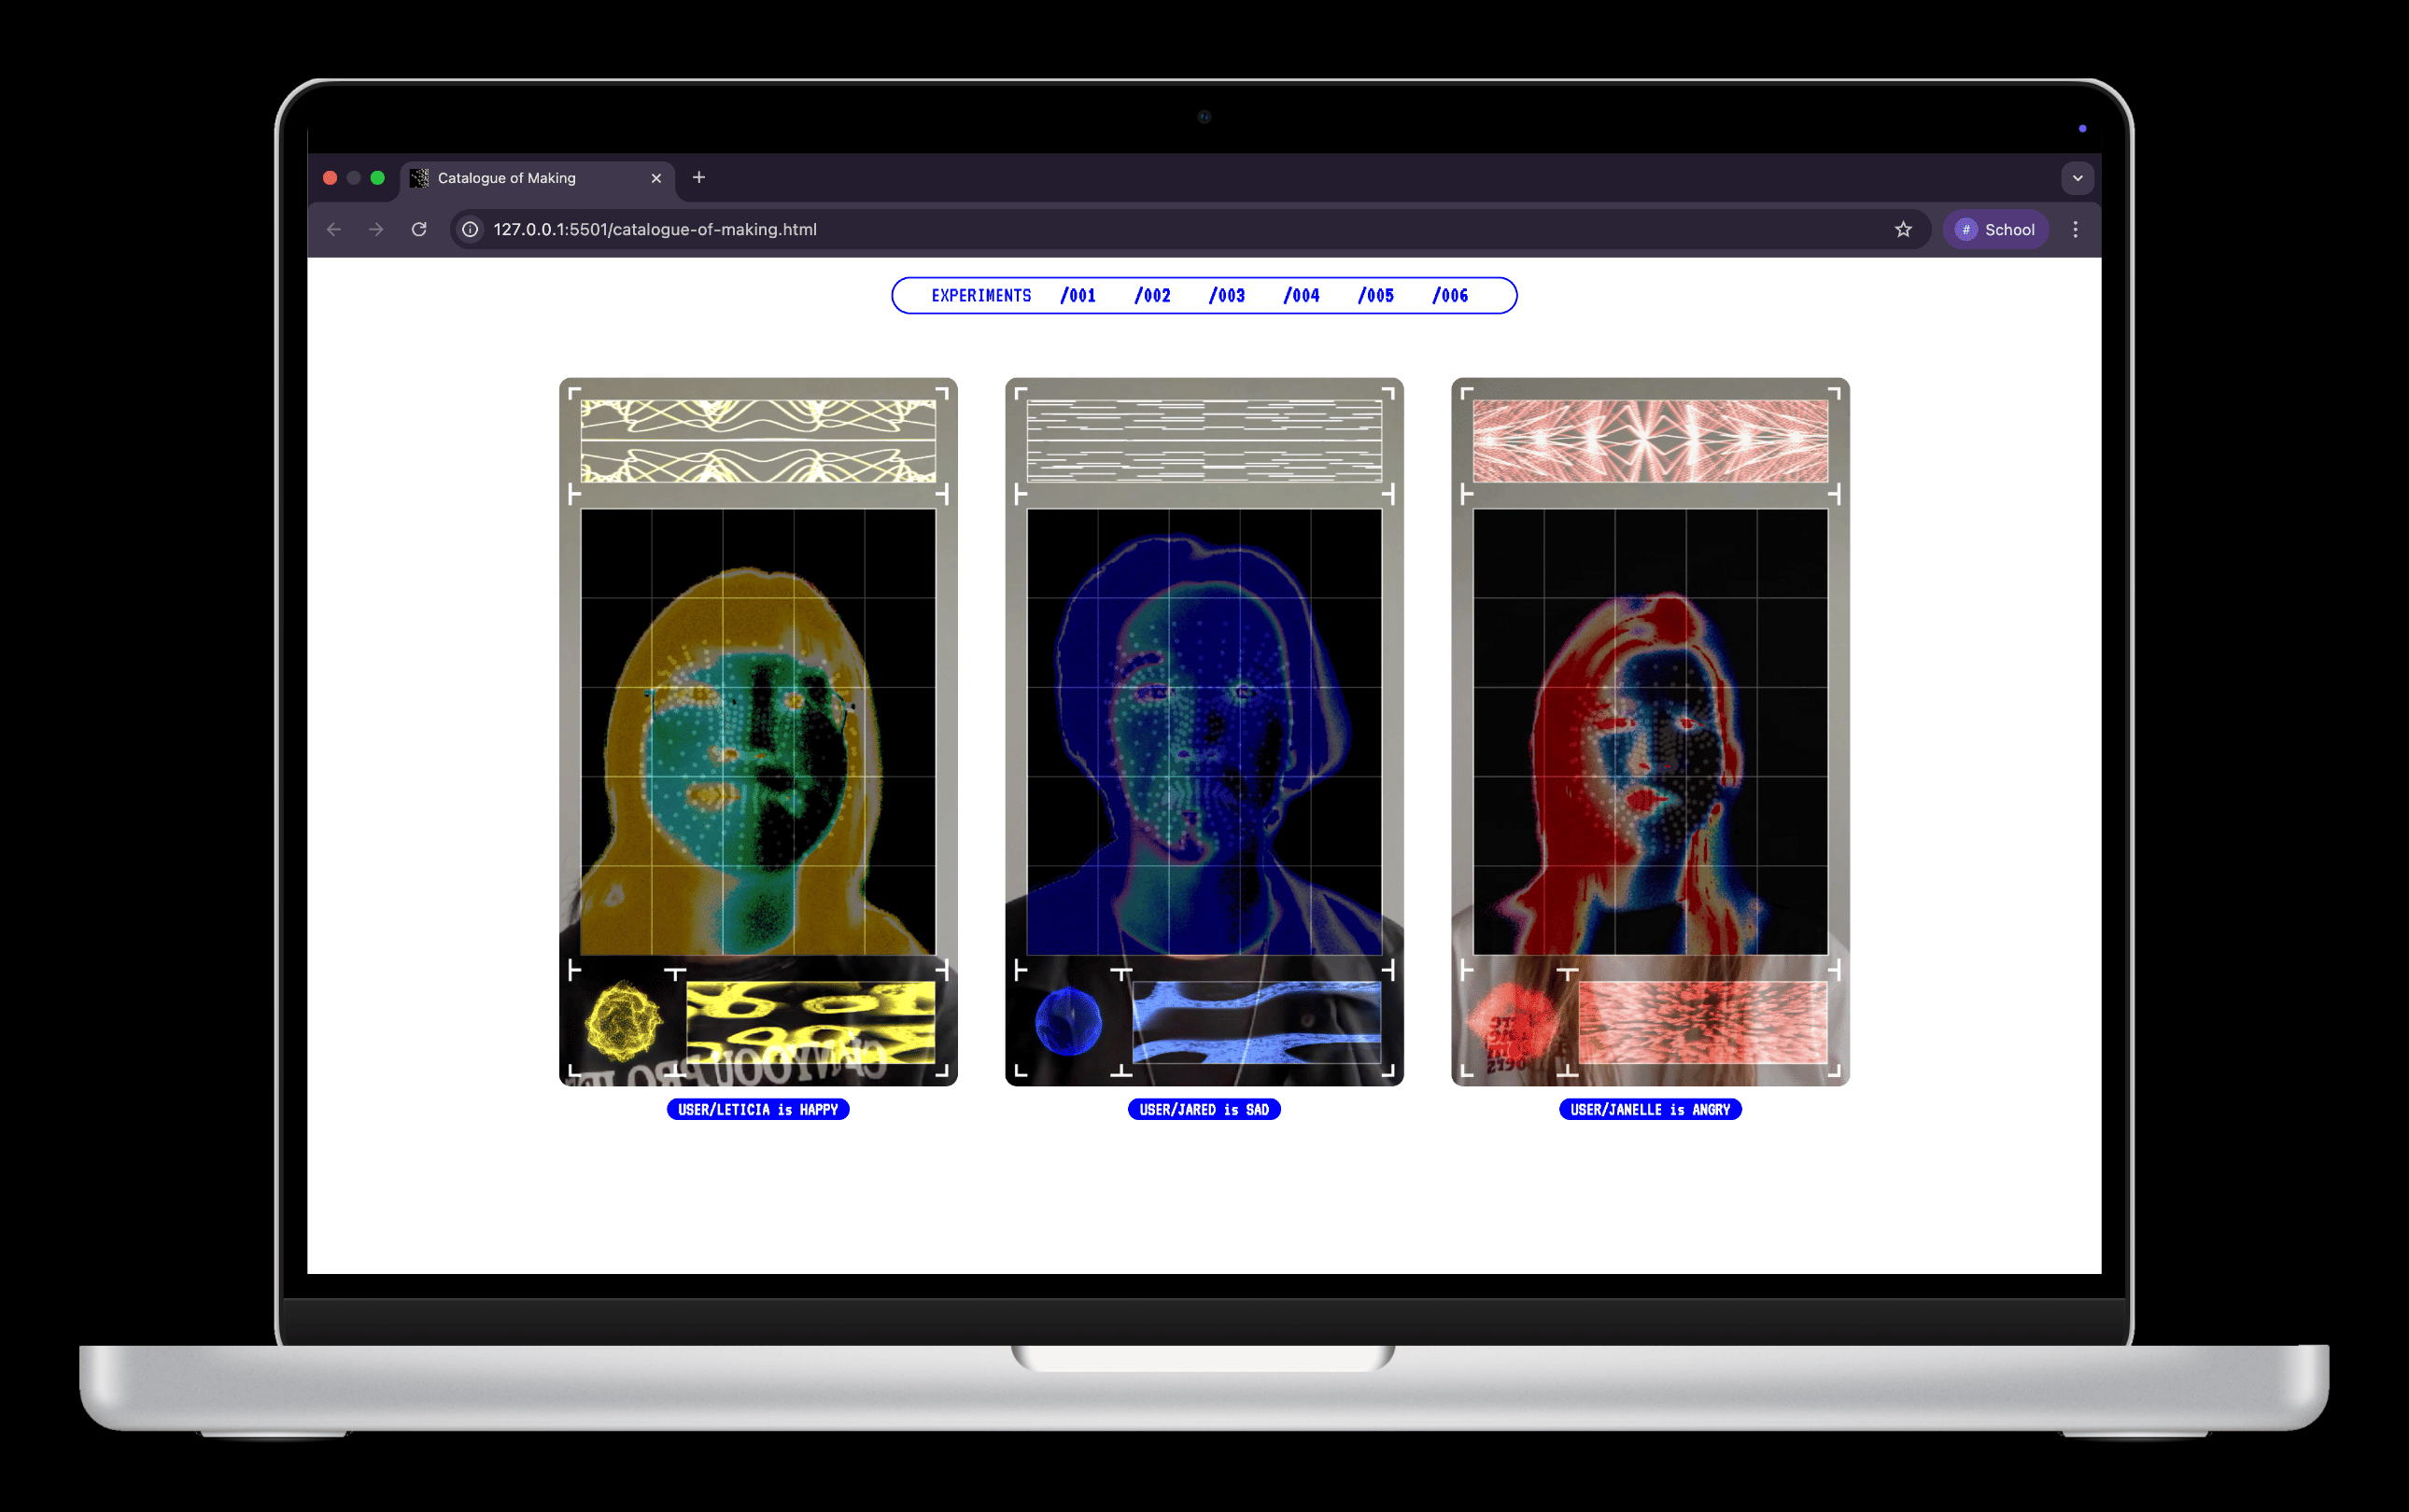Bookmark page with star icon

(x=1903, y=229)
